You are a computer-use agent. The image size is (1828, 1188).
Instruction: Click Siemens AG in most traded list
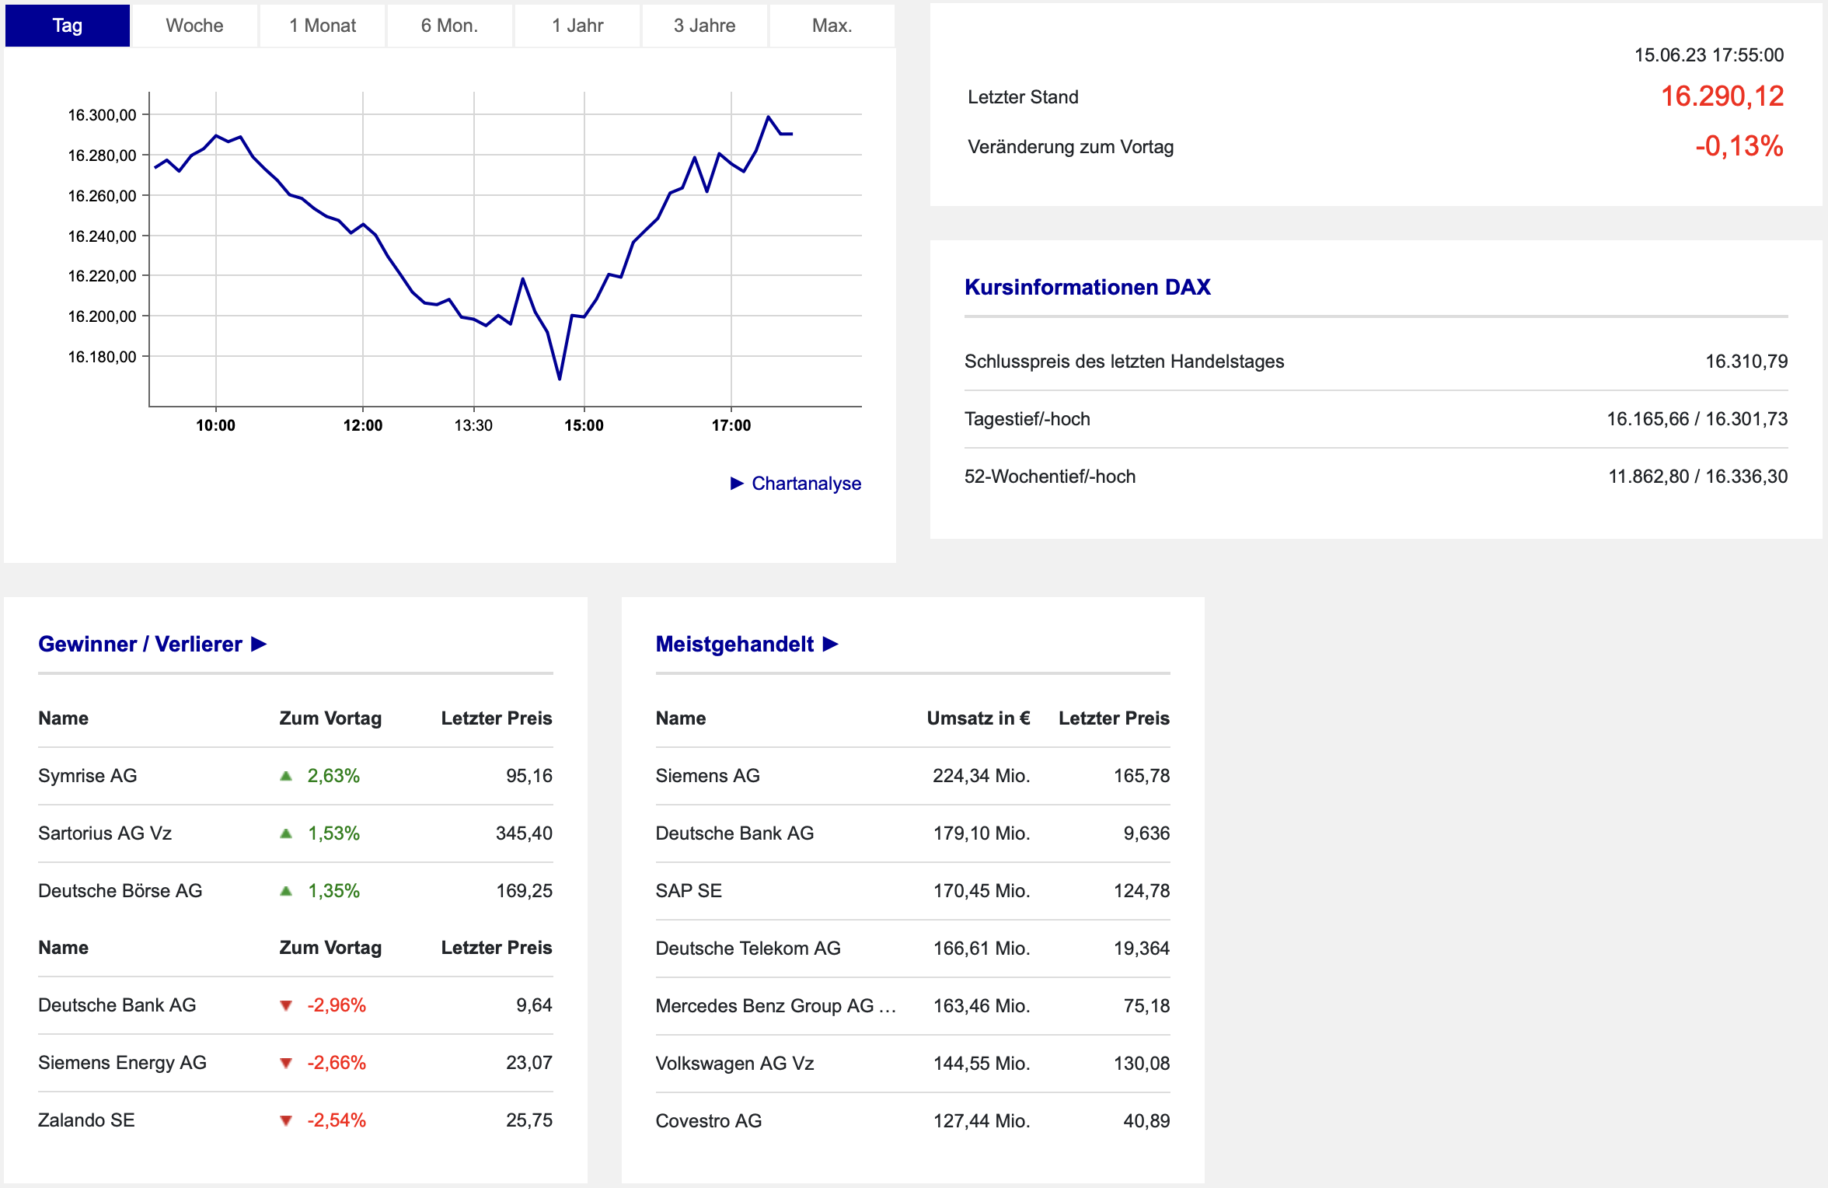707,776
